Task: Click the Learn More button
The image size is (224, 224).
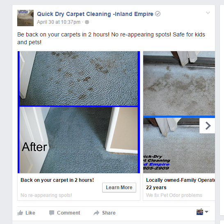Action: point(119,188)
